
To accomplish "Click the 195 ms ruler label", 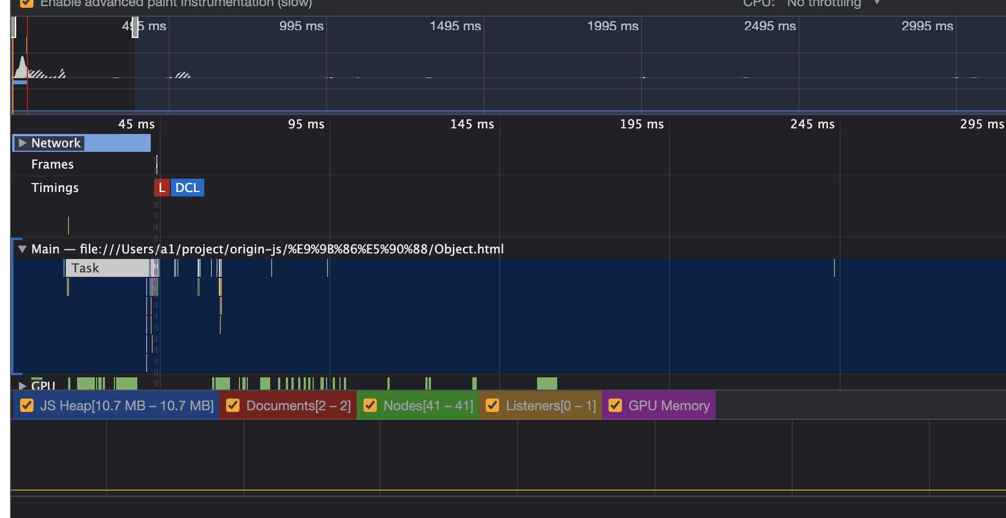I will tap(642, 124).
